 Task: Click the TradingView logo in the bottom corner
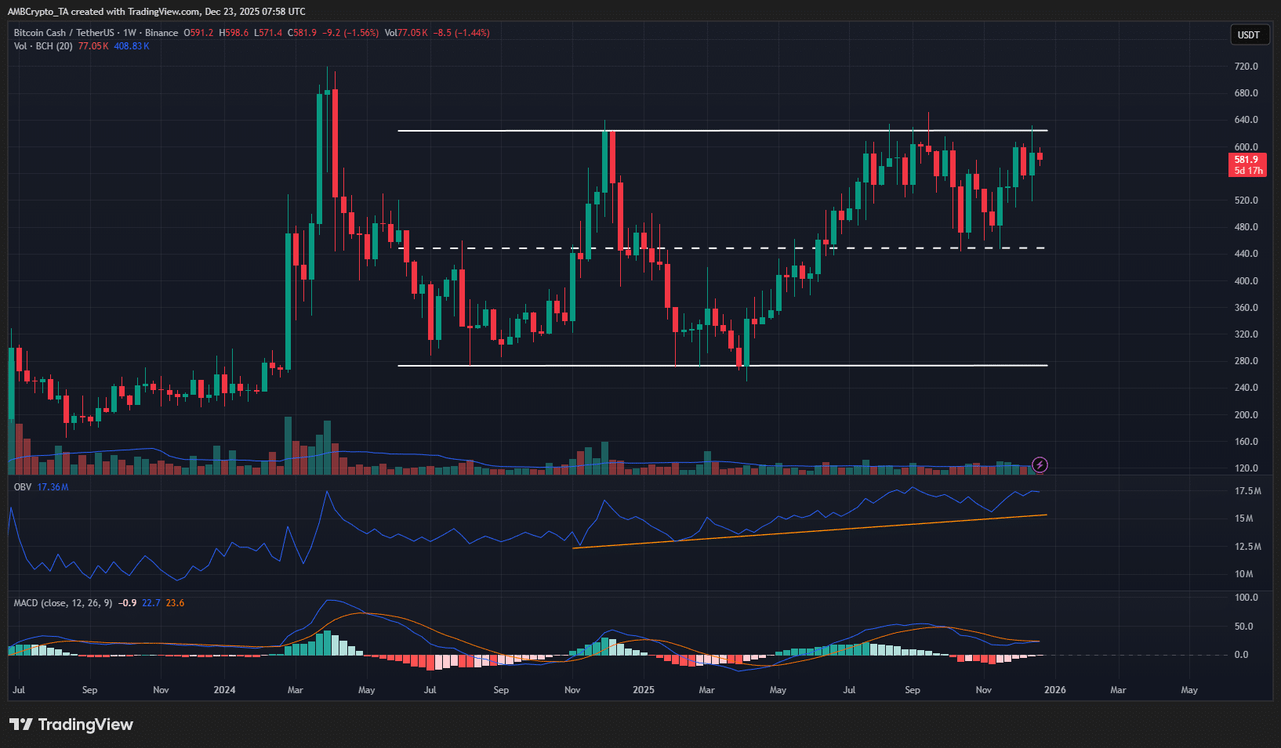point(71,725)
